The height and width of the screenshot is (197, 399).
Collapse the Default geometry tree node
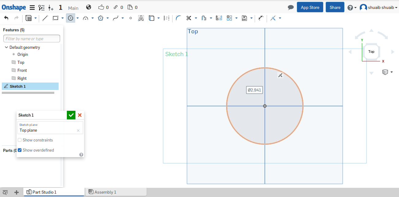point(6,47)
